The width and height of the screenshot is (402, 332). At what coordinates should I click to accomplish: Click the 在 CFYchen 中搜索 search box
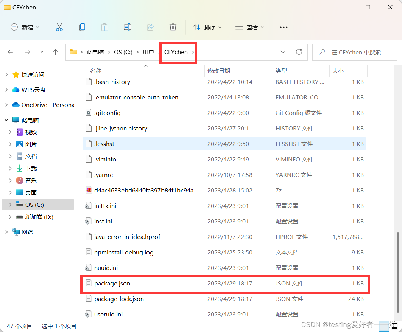(x=355, y=52)
